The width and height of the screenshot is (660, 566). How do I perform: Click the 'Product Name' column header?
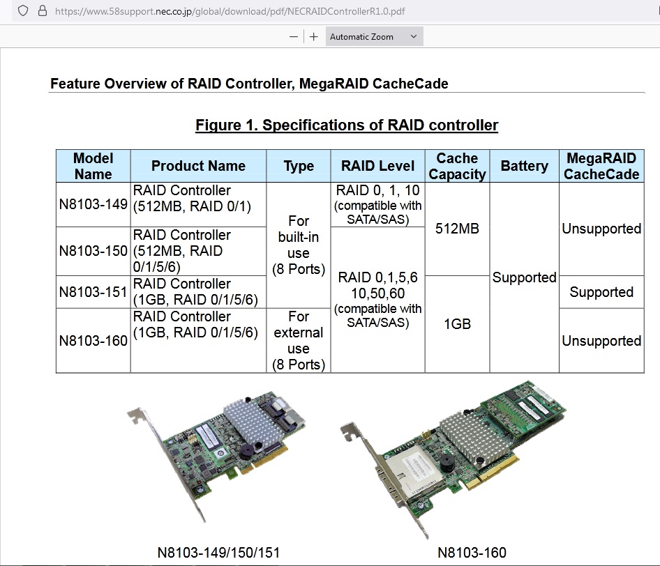point(198,166)
